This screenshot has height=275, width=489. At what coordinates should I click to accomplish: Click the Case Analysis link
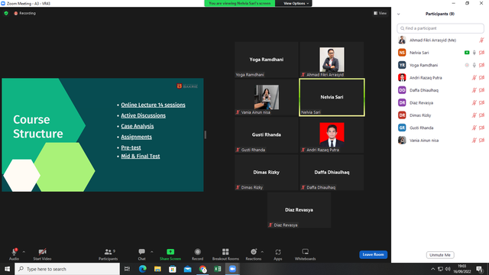pyautogui.click(x=138, y=126)
